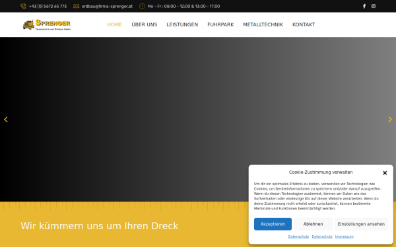This screenshot has height=247, width=396.
Task: Go to FUHRPARK section
Action: point(220,25)
